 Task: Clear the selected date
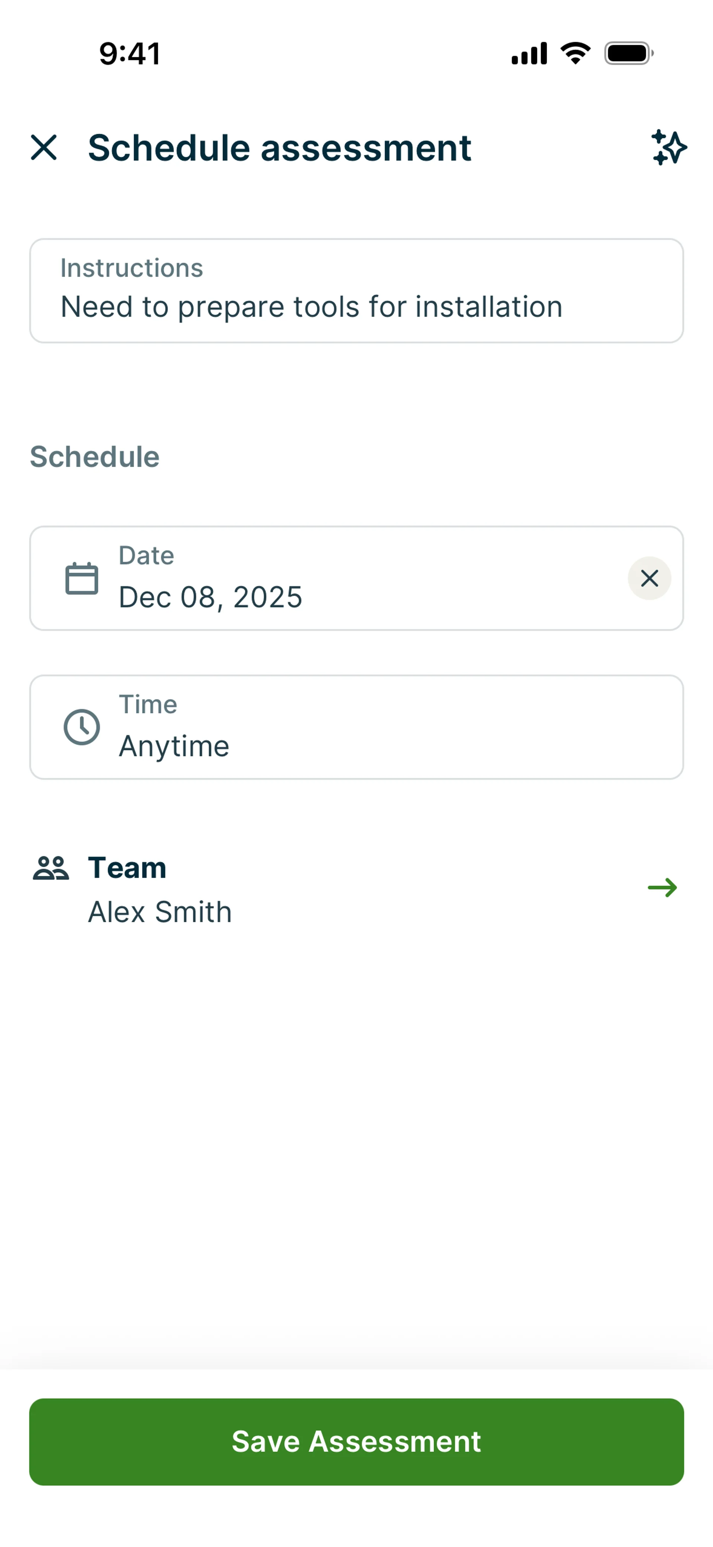point(649,578)
